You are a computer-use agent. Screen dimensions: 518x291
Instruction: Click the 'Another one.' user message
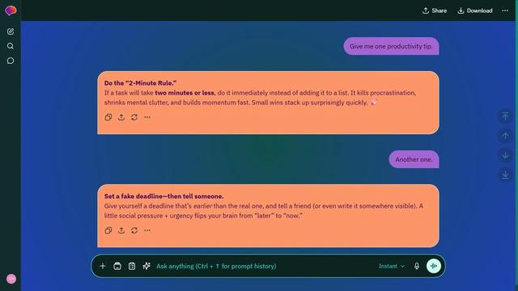[414, 159]
